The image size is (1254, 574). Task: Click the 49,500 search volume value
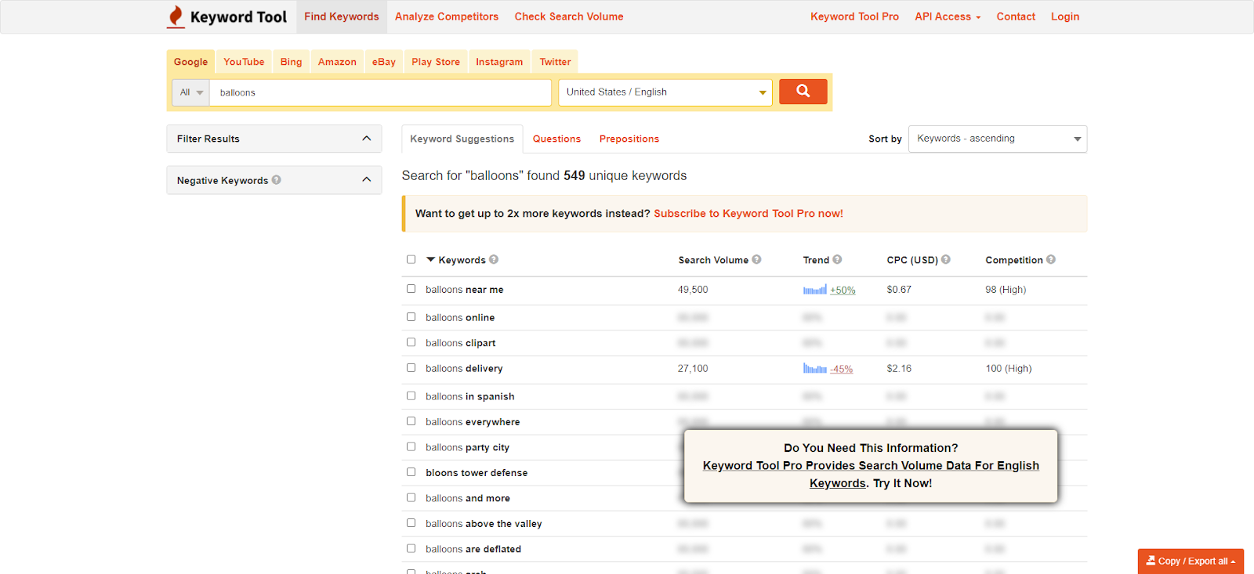coord(693,290)
